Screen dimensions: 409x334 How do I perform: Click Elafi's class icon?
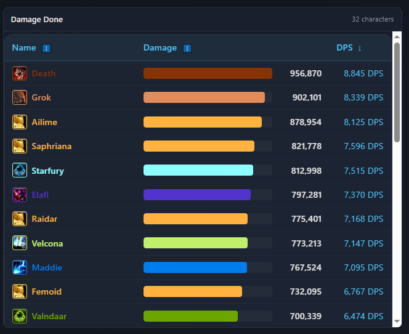pyautogui.click(x=20, y=195)
